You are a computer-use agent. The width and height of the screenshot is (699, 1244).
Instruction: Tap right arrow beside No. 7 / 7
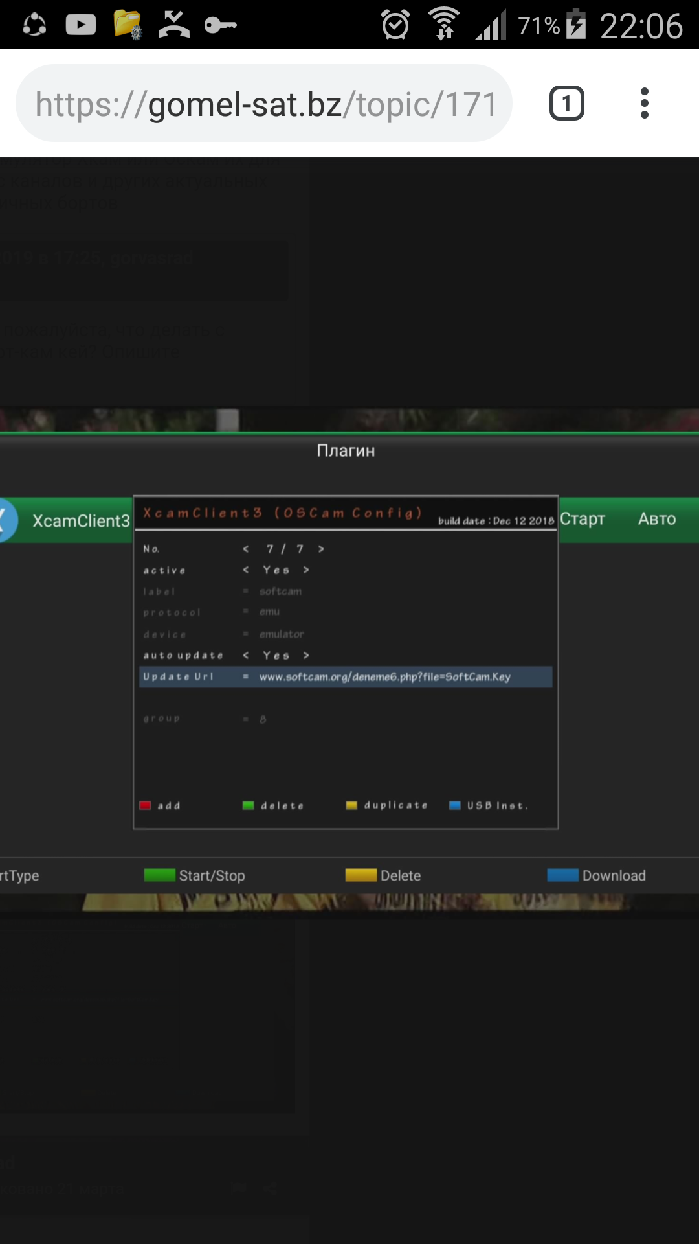pos(321,549)
